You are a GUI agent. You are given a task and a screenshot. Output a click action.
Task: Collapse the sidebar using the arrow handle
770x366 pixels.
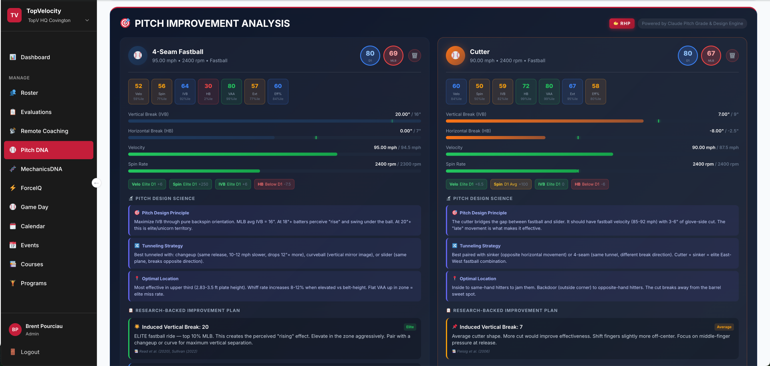(97, 183)
